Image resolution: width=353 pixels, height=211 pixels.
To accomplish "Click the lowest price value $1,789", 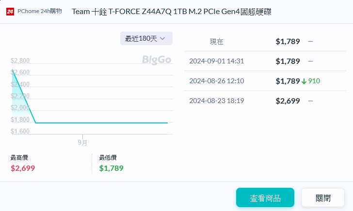I will tap(111, 168).
